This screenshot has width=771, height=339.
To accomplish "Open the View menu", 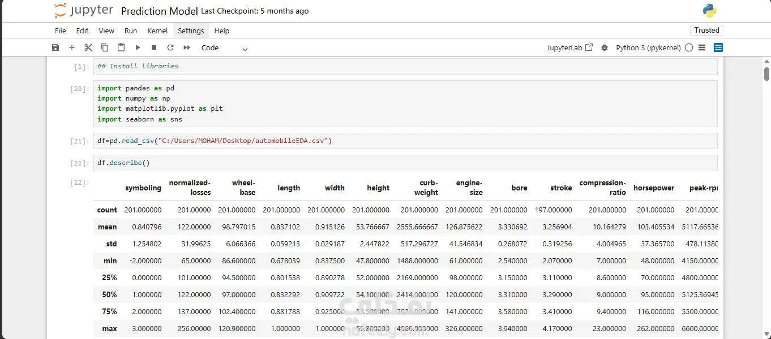I will [x=106, y=31].
